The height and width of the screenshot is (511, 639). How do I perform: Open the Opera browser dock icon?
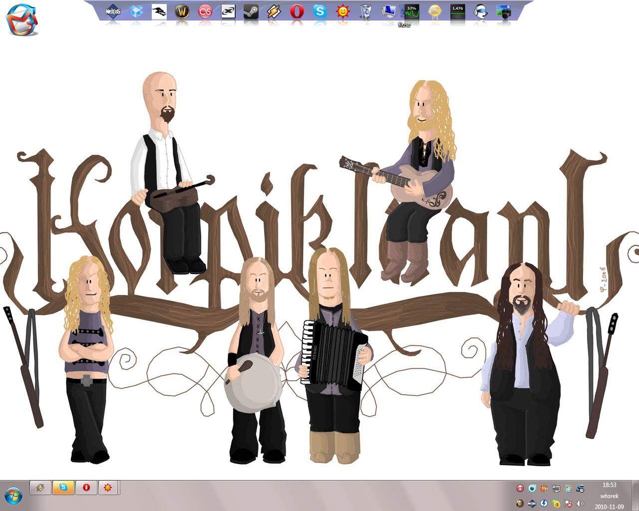pyautogui.click(x=297, y=11)
